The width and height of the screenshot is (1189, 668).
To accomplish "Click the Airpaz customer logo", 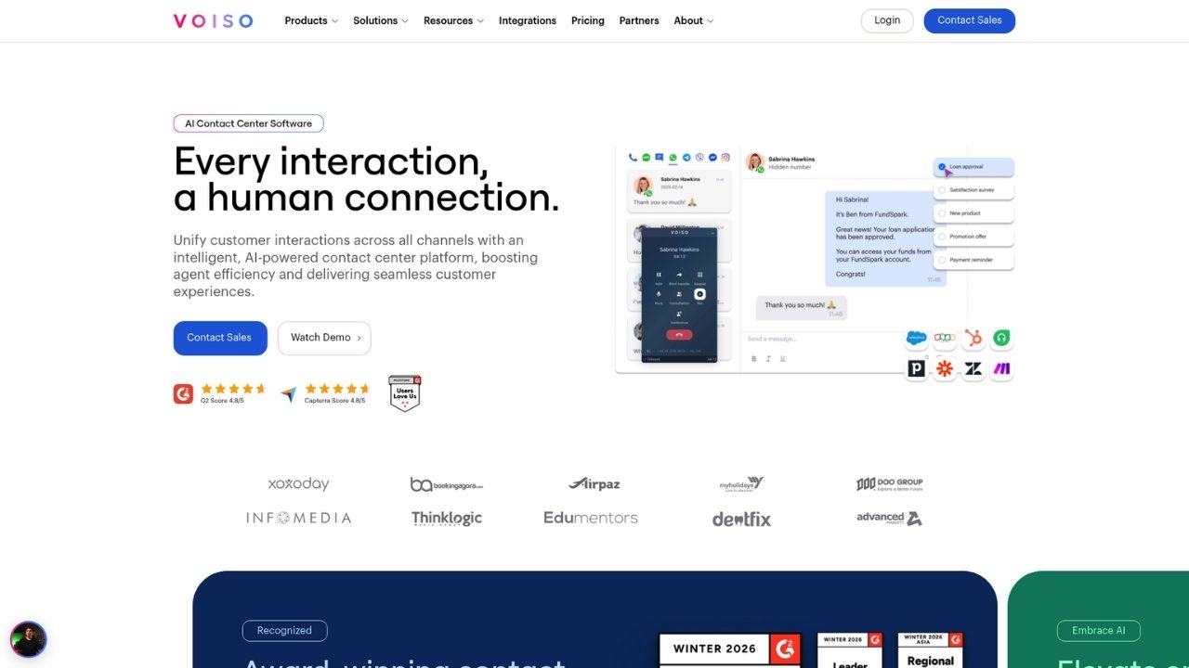I will [594, 483].
